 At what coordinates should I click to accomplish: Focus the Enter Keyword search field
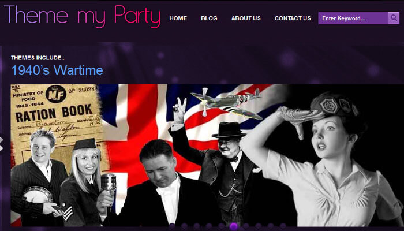tap(353, 18)
